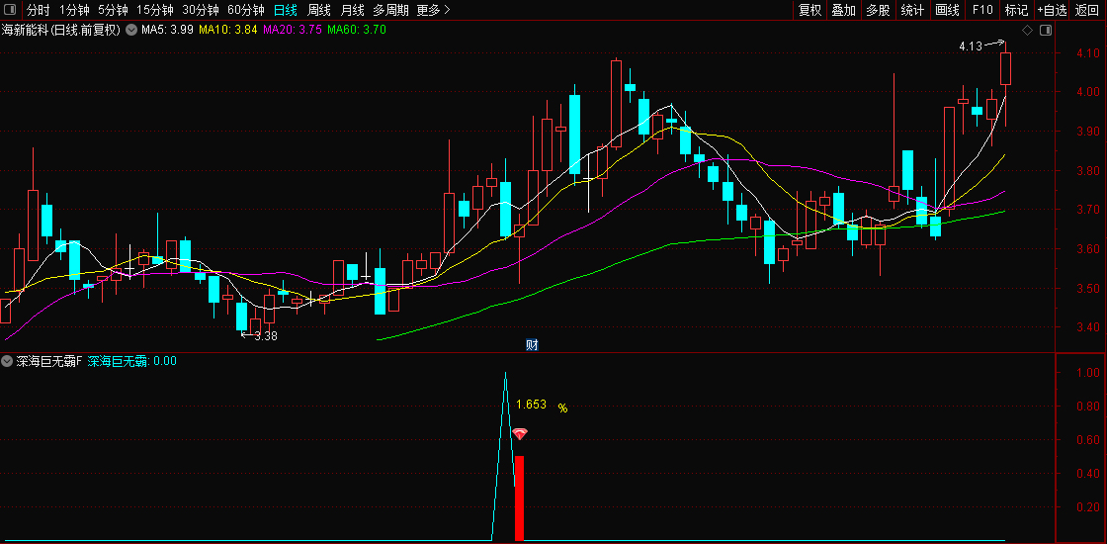Add stock via +自选
The height and width of the screenshot is (544, 1107).
(x=1053, y=10)
